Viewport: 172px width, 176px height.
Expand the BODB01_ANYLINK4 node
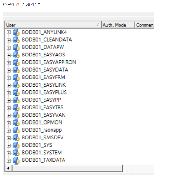(9, 32)
